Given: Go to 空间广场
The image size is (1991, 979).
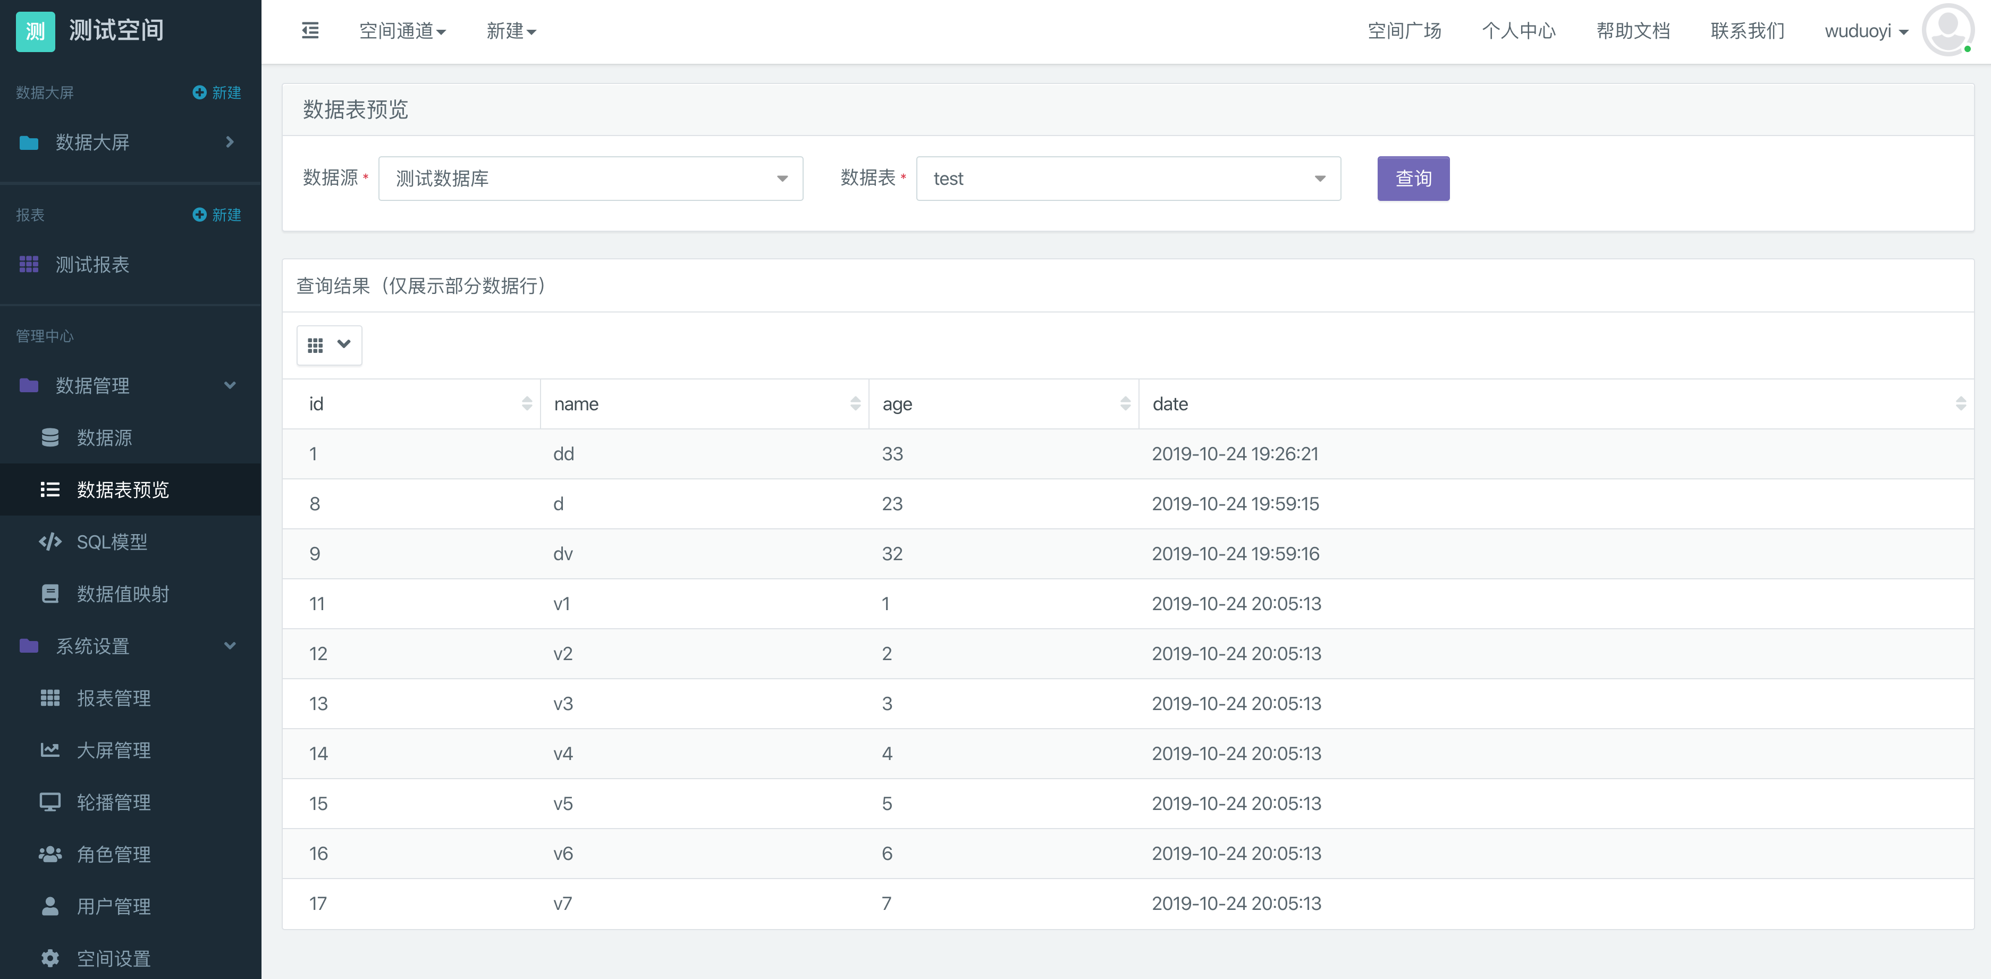Looking at the screenshot, I should [x=1404, y=31].
